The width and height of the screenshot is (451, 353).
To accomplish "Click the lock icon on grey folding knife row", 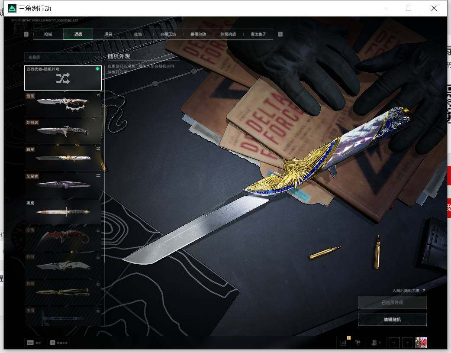I will (x=98, y=257).
